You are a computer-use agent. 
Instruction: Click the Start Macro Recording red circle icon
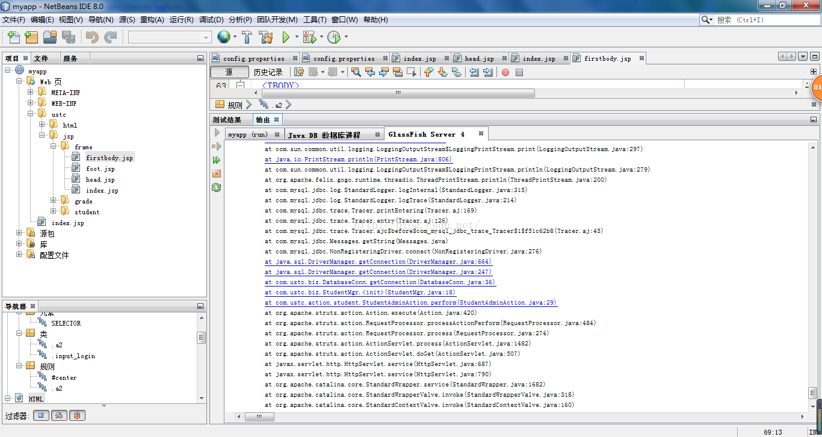[x=505, y=72]
